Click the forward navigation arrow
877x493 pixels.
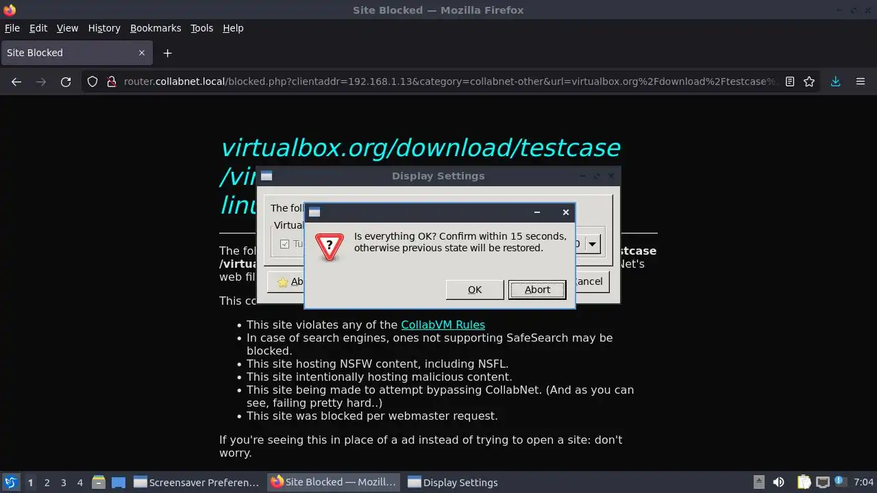[x=41, y=81]
